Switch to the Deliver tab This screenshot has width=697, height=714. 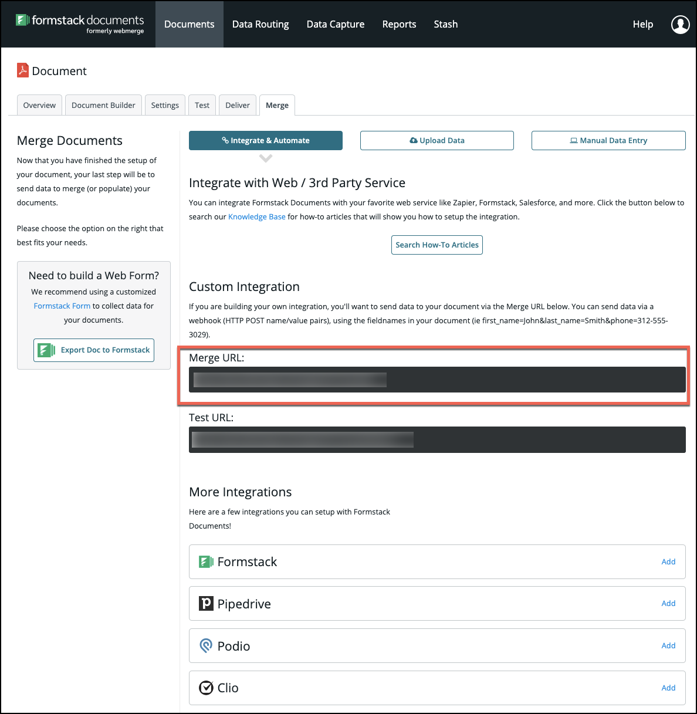238,105
